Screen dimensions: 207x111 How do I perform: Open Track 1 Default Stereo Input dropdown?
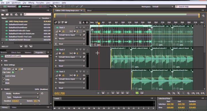[70, 35]
